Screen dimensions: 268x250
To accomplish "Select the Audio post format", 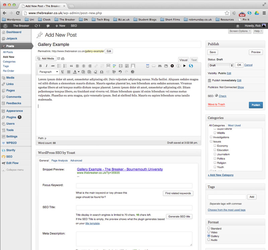I will tap(209, 240).
